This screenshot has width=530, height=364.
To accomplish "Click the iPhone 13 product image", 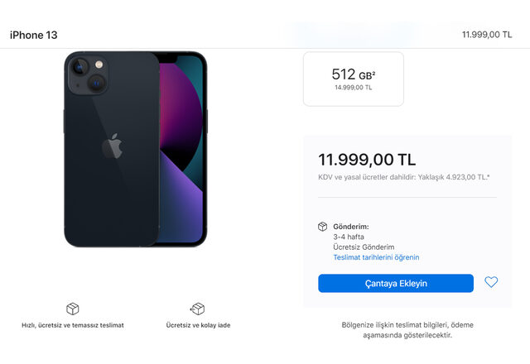I will click(x=136, y=149).
